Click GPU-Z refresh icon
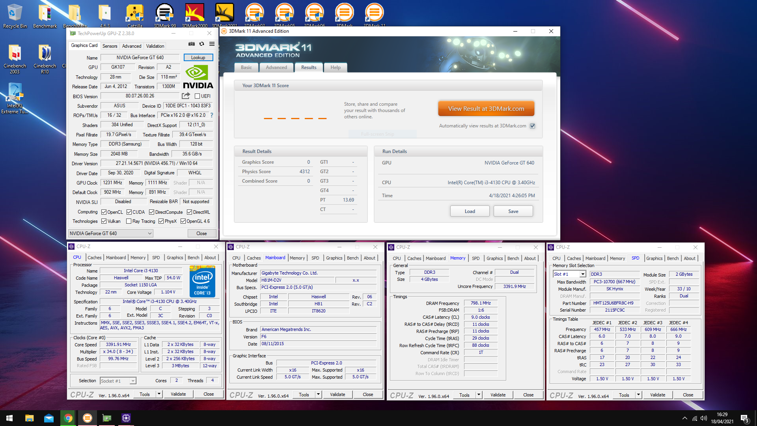757x426 pixels. (202, 44)
